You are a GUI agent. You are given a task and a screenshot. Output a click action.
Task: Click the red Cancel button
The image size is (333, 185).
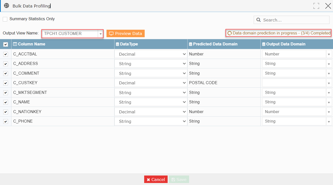point(156,180)
